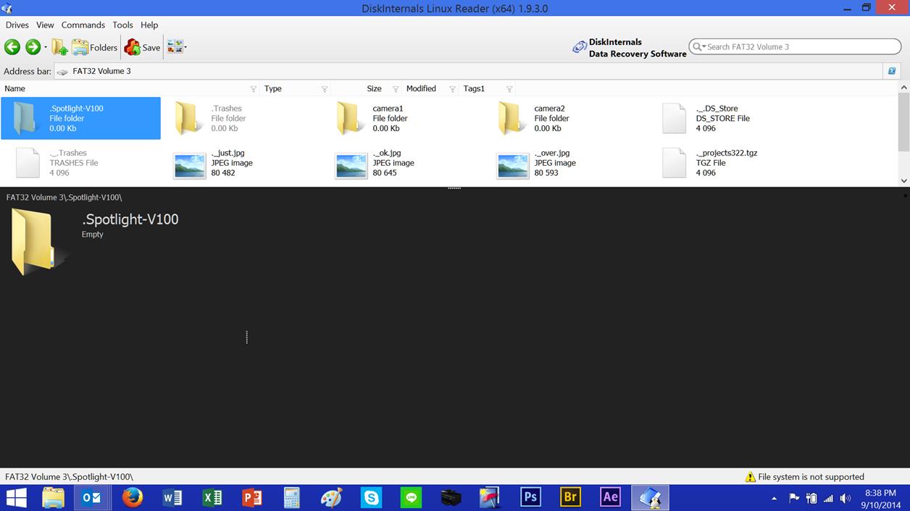Select the .Spotlight-V100 folder

80,118
